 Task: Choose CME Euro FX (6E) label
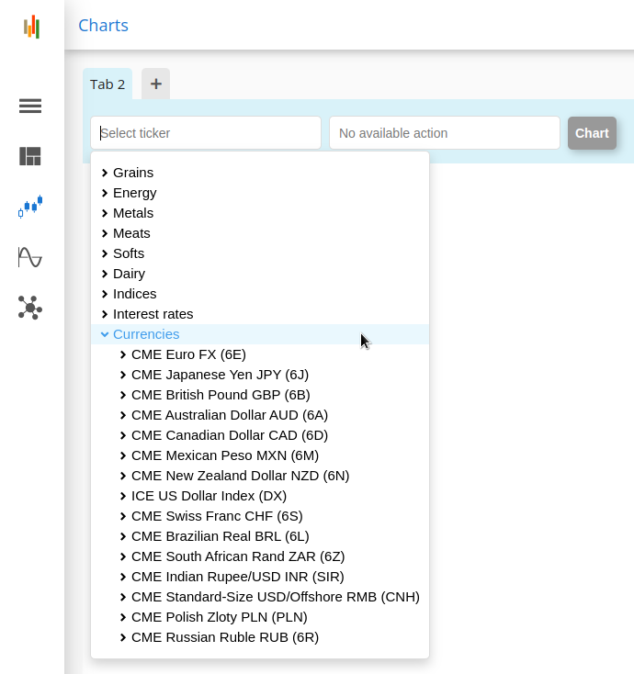pyautogui.click(x=189, y=354)
